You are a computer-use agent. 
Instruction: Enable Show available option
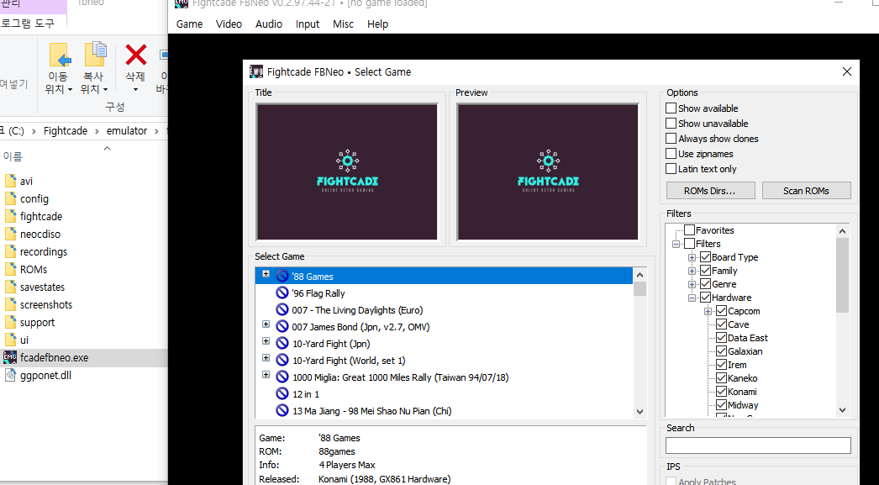[671, 108]
